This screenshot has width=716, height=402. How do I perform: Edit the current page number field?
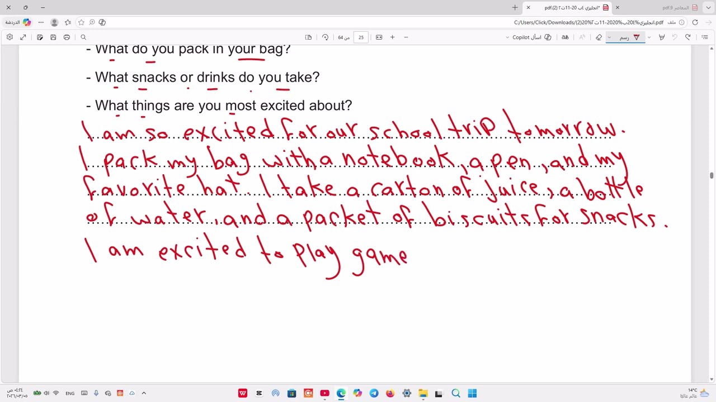click(361, 37)
